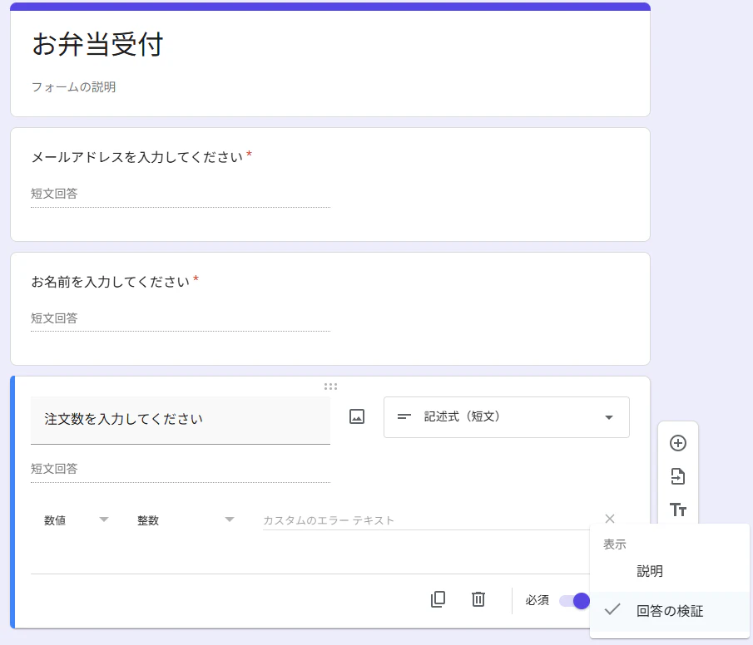Screen dimensions: 753x645
Task: Open the 記述式（短文） question type dropdown
Action: click(x=507, y=417)
